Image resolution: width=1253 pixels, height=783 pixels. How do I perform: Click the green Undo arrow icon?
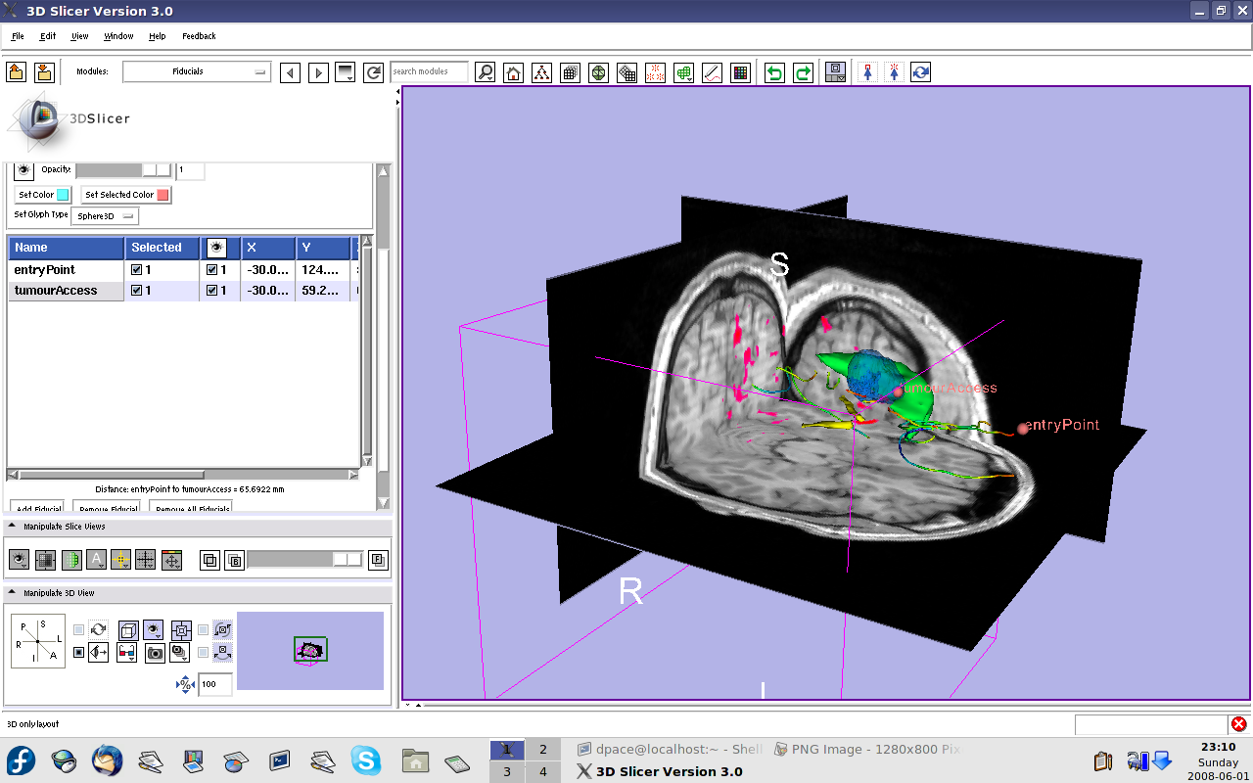(774, 72)
